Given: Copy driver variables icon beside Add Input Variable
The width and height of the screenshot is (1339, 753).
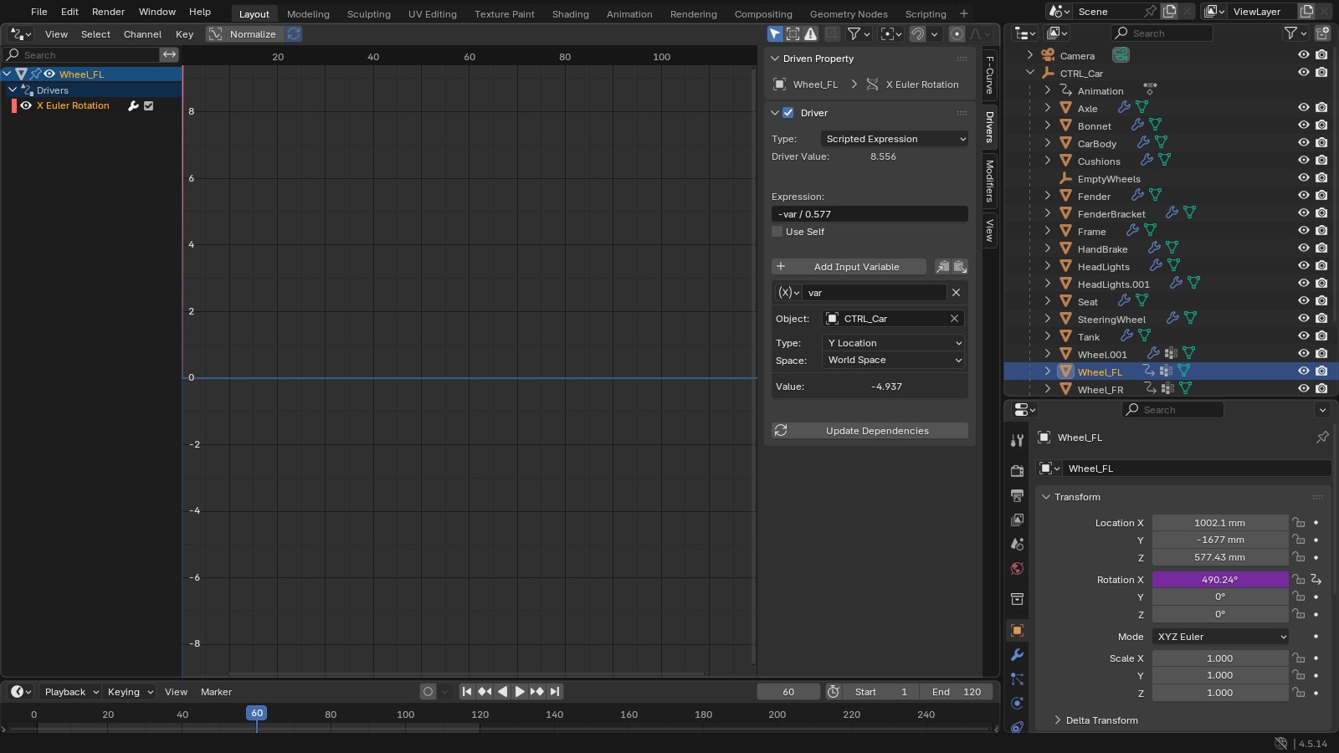Looking at the screenshot, I should tap(942, 267).
